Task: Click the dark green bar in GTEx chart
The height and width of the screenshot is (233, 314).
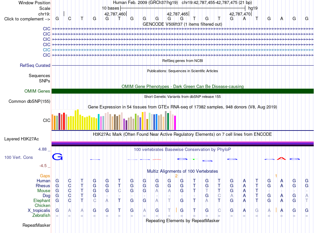Action: click(168, 121)
